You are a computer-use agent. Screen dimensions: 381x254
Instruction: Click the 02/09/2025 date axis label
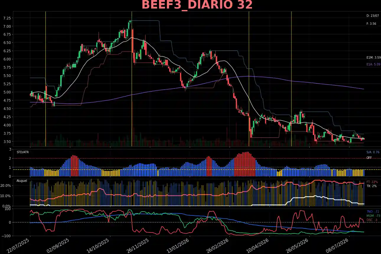58,245
